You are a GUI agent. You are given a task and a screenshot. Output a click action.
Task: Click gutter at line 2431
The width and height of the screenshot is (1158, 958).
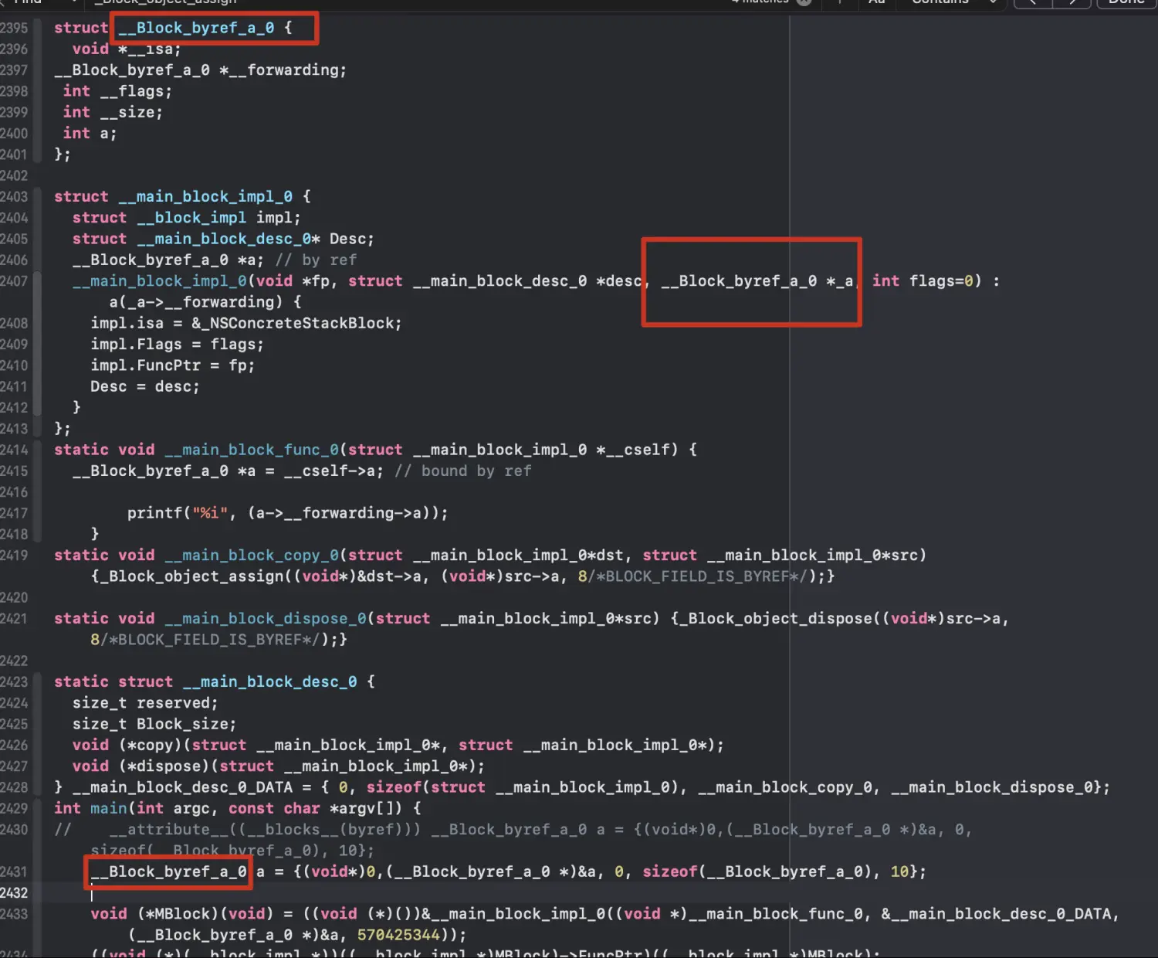pos(14,871)
